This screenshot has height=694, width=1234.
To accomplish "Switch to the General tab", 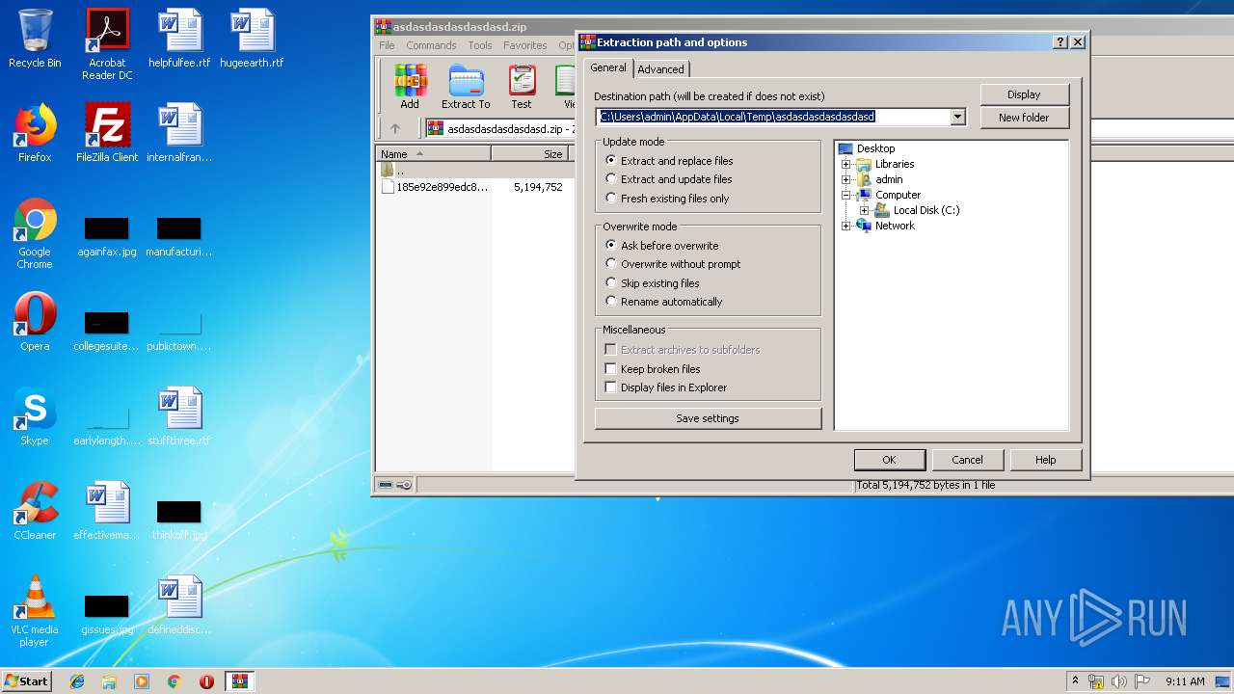I will pyautogui.click(x=608, y=67).
